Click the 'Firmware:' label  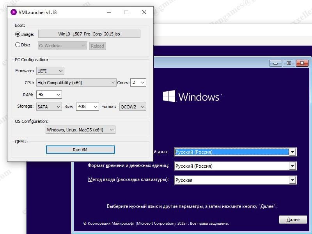point(25,71)
